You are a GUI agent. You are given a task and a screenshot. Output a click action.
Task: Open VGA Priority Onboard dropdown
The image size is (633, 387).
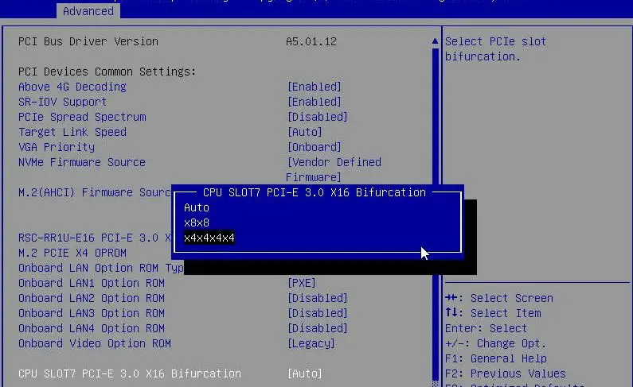tap(314, 147)
